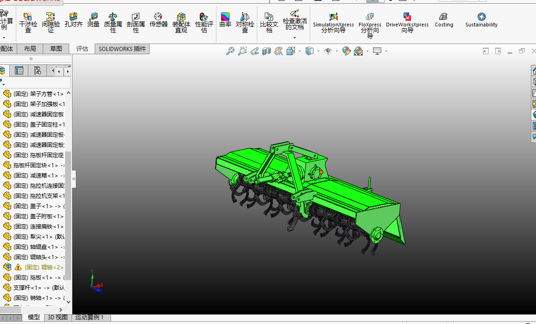Select (固定) 销轴<1> tree item
Image resolution: width=536 pixels, height=324 pixels.
[33, 298]
